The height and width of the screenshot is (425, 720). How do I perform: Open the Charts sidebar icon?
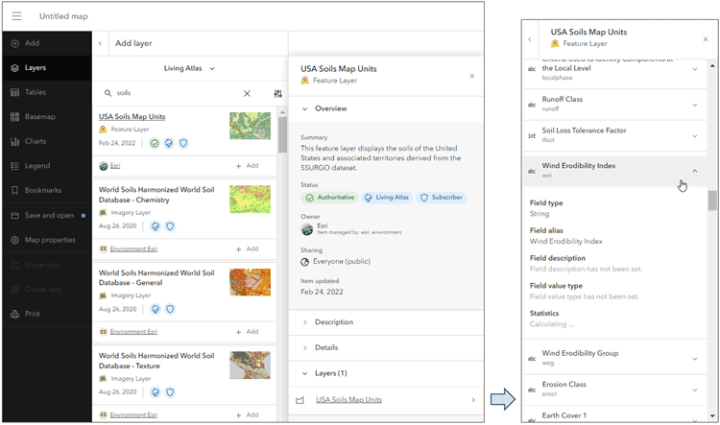[x=15, y=141]
